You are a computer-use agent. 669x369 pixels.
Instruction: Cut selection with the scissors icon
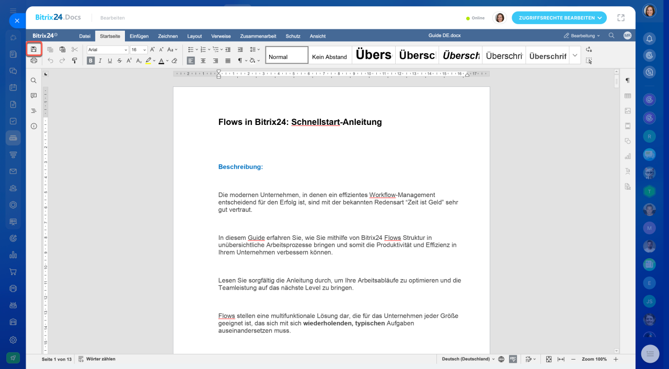(x=75, y=50)
